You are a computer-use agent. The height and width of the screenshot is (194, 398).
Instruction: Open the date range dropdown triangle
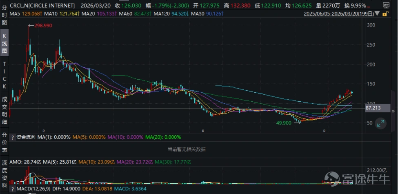(378, 14)
